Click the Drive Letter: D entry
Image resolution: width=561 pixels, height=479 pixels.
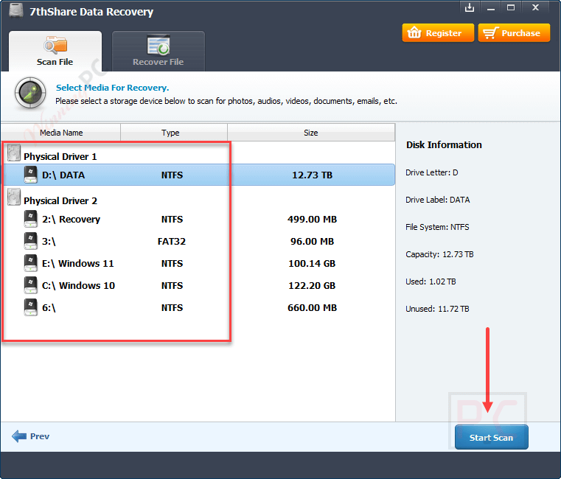click(432, 172)
